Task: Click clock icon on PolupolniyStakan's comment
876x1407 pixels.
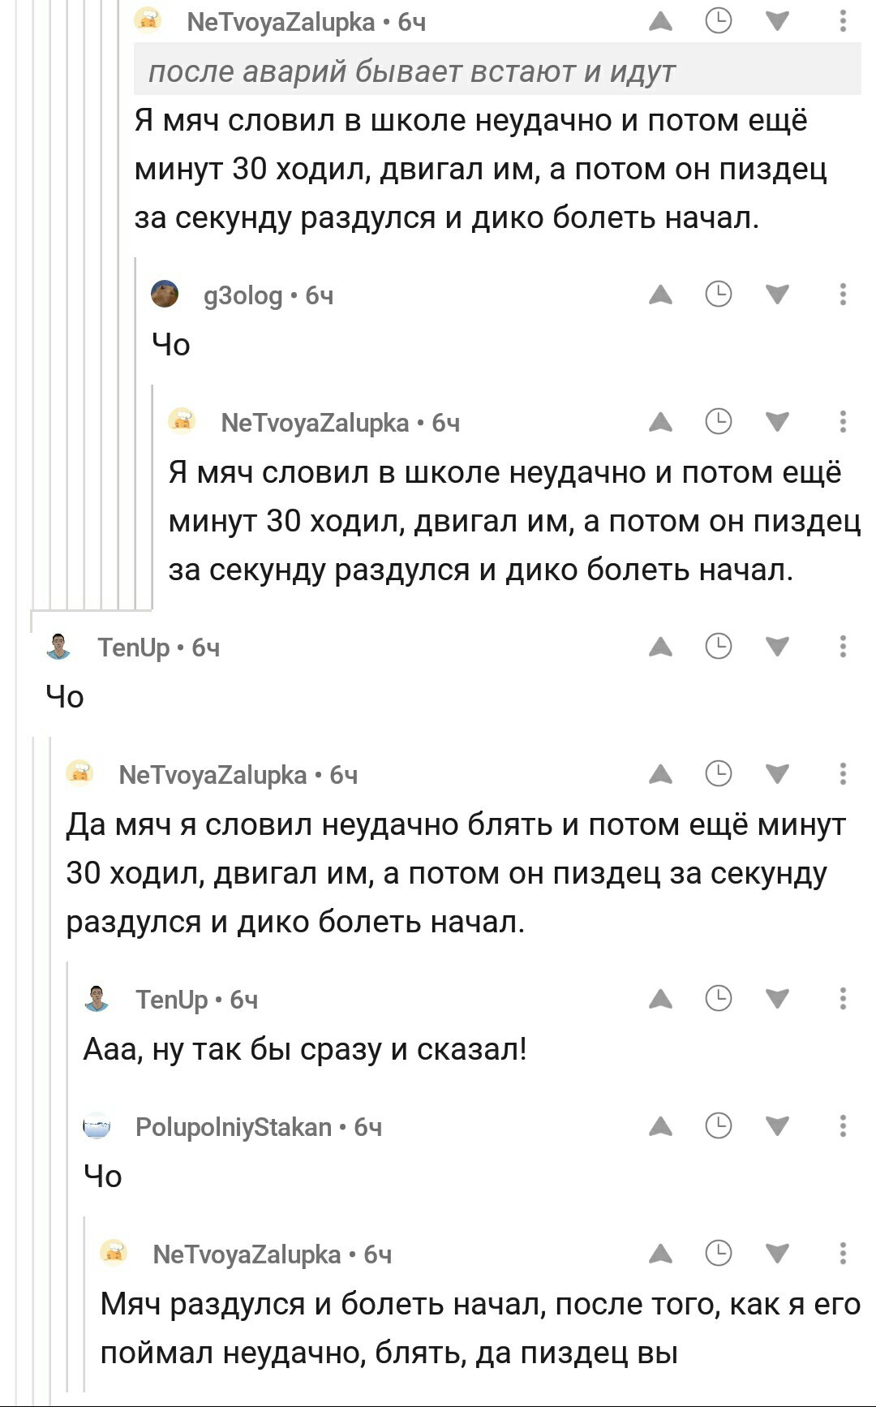Action: coord(719,1126)
